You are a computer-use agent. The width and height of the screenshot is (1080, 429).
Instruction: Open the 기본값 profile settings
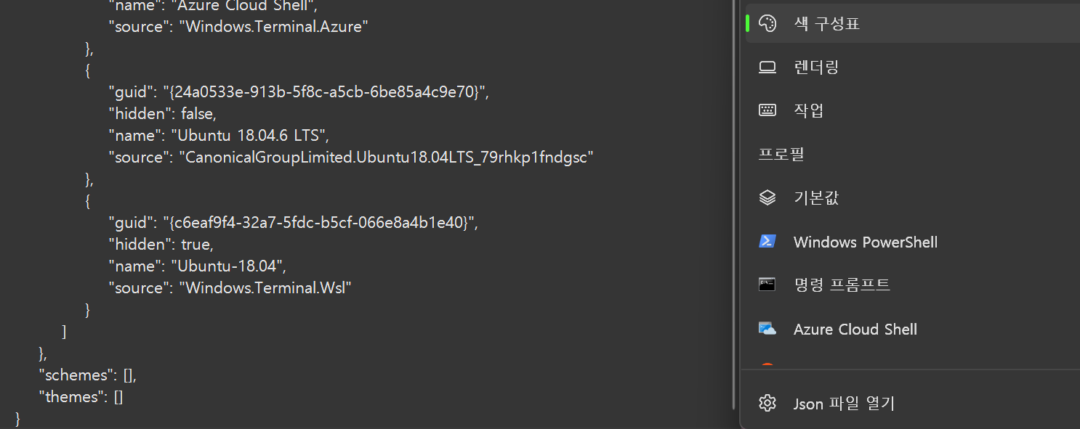(816, 197)
